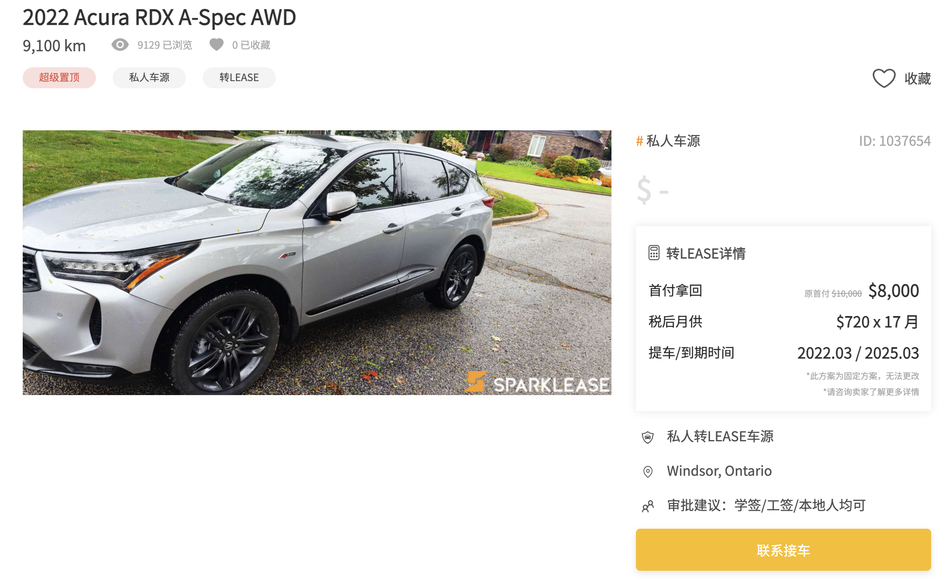This screenshot has height=580, width=948.
Task: Click the SPARKLEASE logo watermark on photo
Action: tap(538, 382)
